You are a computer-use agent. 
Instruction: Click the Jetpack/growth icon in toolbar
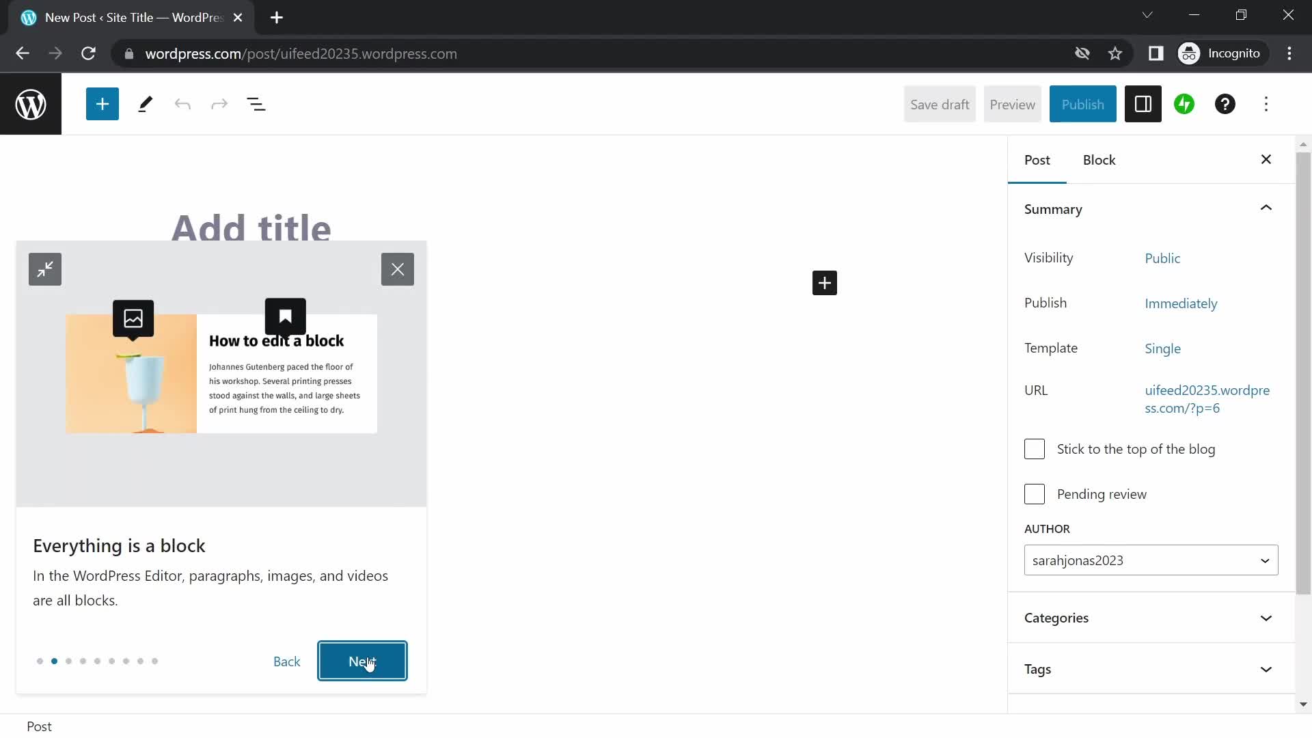point(1184,105)
